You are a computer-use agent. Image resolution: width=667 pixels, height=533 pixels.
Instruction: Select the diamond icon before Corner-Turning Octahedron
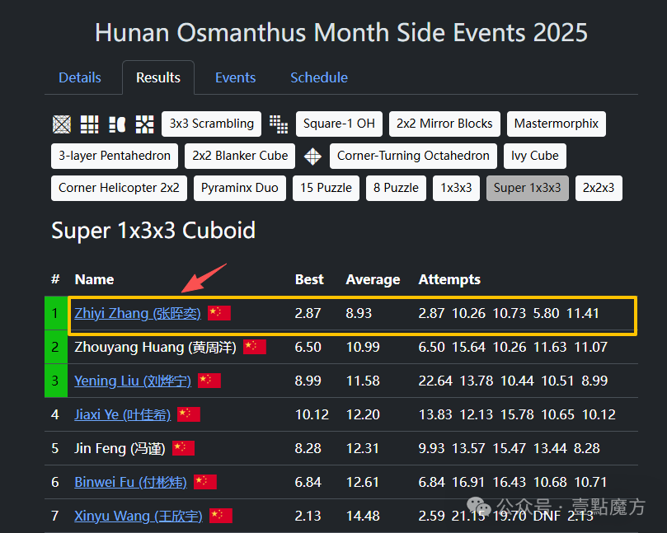tap(312, 156)
